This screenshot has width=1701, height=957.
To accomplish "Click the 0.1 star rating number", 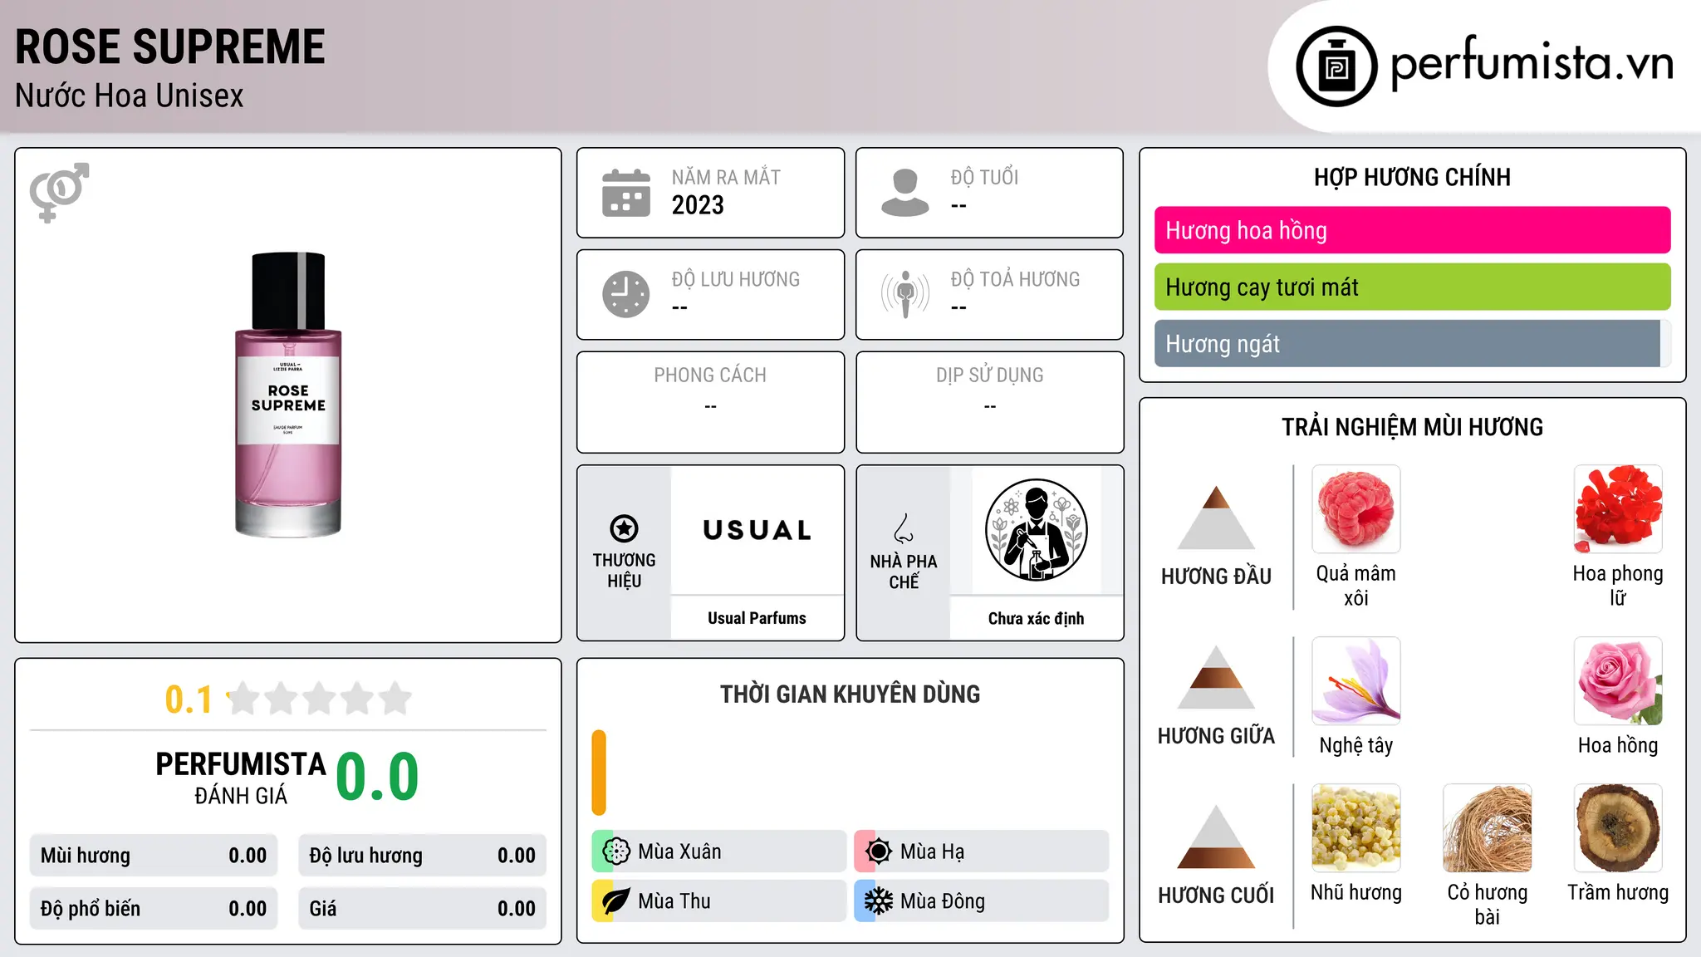I will pos(189,699).
